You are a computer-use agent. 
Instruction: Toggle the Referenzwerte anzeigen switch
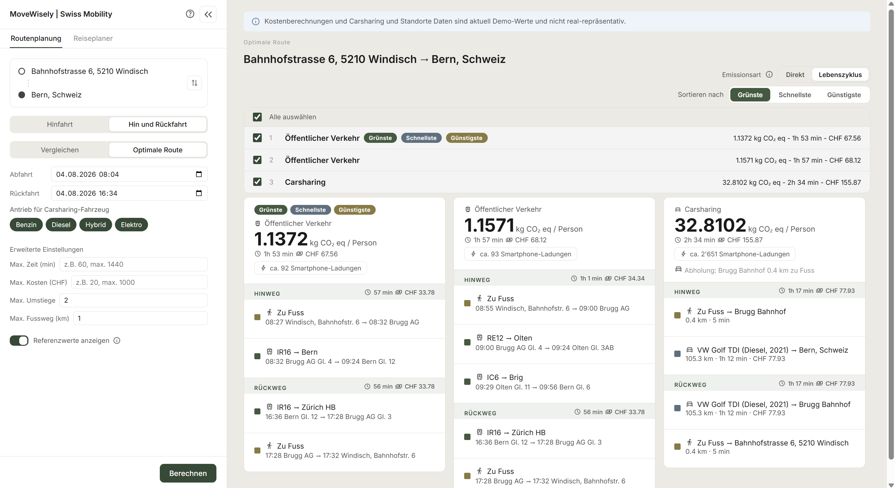[x=19, y=340]
